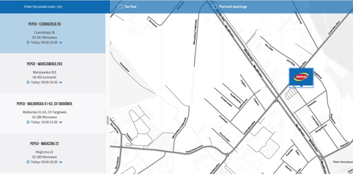The image size is (353, 179).
Task: Click the '03-286 Warszawa' address line
Action: [x=45, y=117]
